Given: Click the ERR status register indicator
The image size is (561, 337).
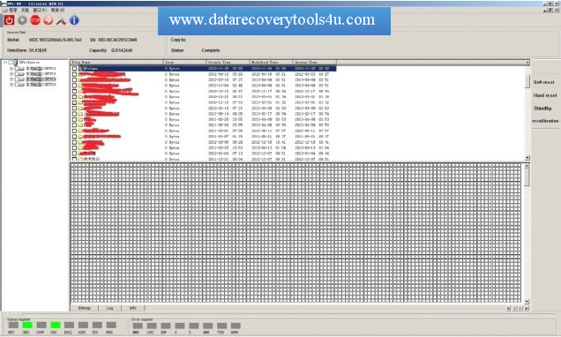Looking at the screenshot, I should [x=111, y=325].
